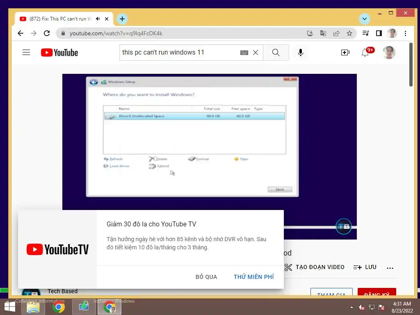Open the translate page icon
The image size is (420, 315).
tap(323, 33)
